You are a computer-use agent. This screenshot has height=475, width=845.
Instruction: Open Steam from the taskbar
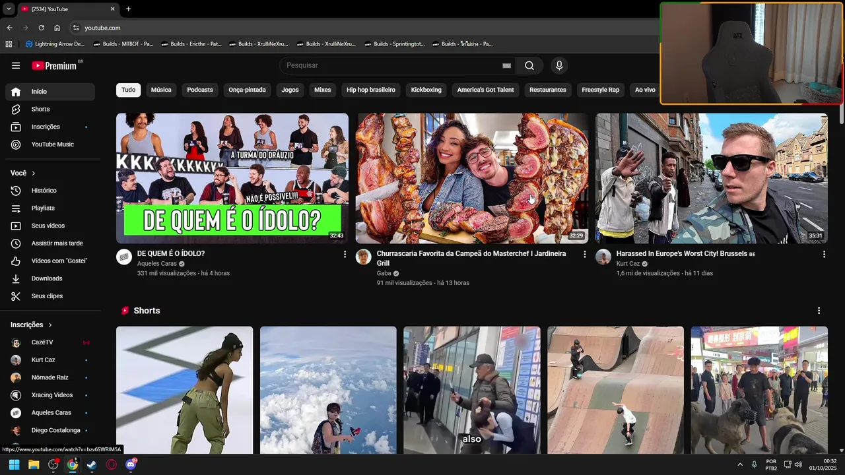click(x=92, y=464)
